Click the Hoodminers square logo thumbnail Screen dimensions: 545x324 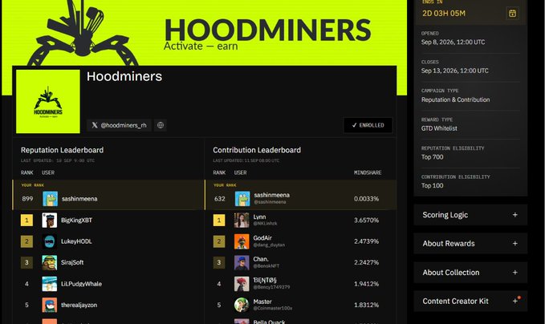click(48, 101)
